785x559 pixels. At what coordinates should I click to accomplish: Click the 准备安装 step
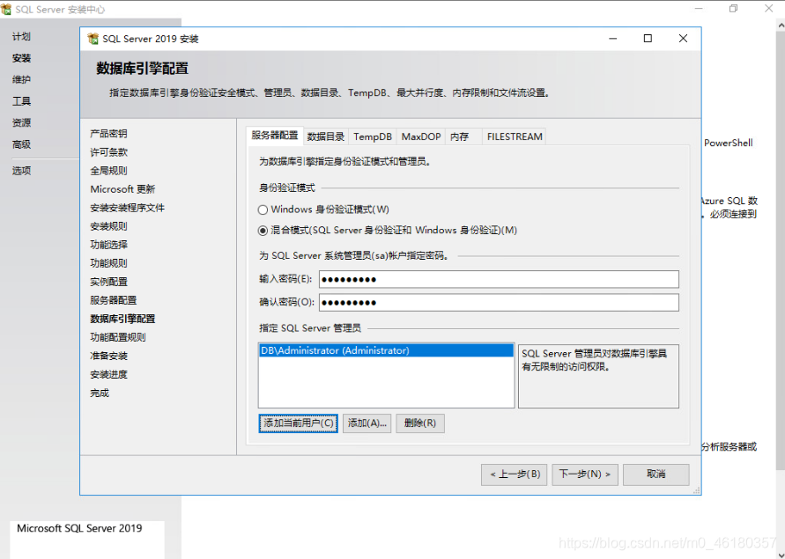click(108, 356)
